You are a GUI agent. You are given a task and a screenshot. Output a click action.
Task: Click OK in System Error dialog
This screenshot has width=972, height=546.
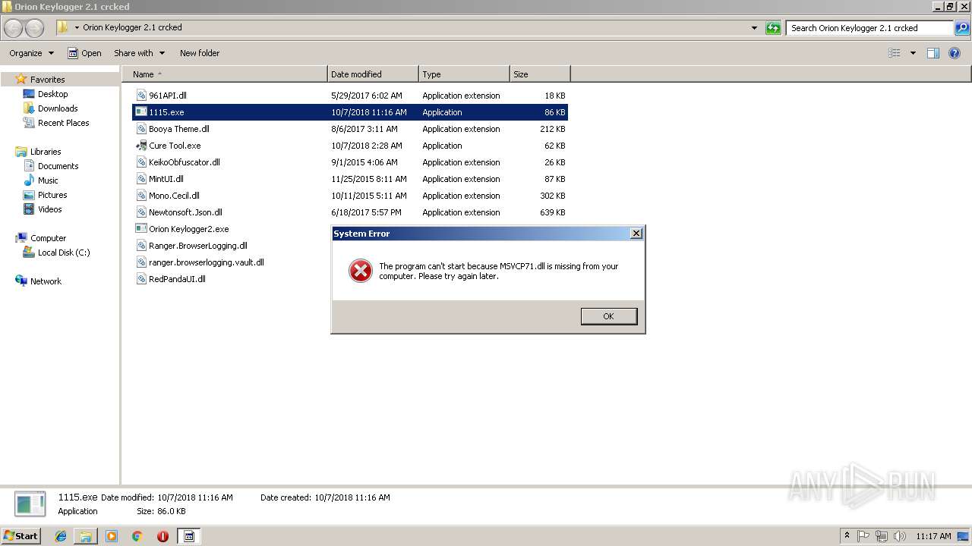click(609, 316)
